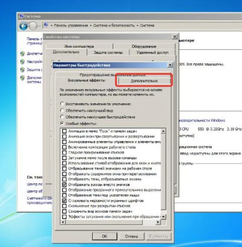
Task: Check 'Отображать содержимое окна при перетаскивании'
Action: pyautogui.click(x=64, y=174)
